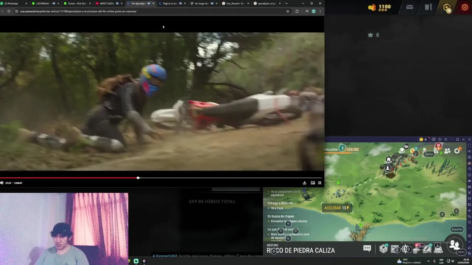This screenshot has width=472, height=265.
Task: Click the red power button in launcher
Action: [465, 7]
